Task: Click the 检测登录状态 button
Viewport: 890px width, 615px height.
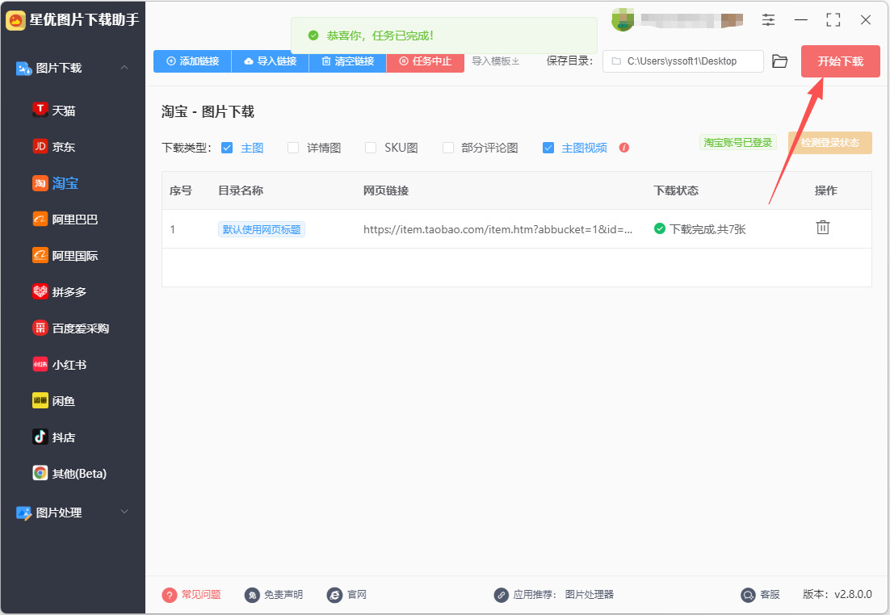Action: pyautogui.click(x=830, y=142)
